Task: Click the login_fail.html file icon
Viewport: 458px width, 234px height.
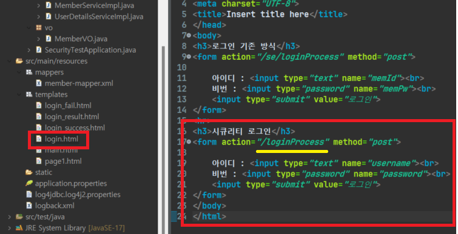Action: pyautogui.click(x=39, y=105)
